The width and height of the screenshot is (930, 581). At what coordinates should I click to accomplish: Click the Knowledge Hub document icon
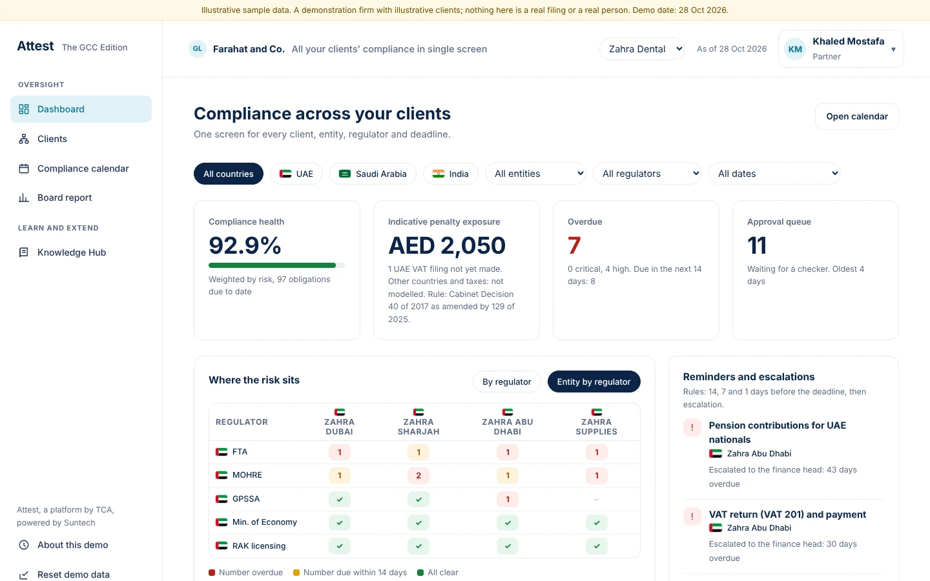[24, 252]
